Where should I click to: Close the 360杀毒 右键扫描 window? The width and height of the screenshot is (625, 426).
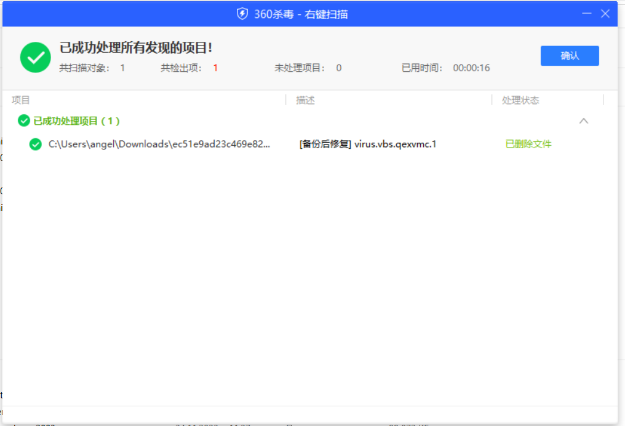(605, 14)
